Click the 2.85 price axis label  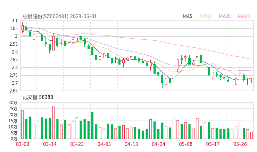coord(14,60)
